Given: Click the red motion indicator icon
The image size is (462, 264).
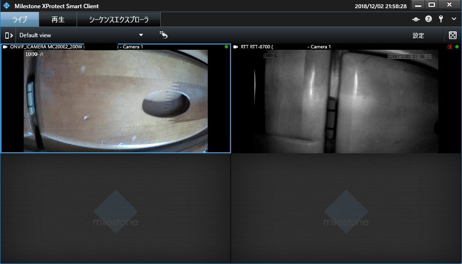Looking at the screenshot, I should pyautogui.click(x=449, y=47).
